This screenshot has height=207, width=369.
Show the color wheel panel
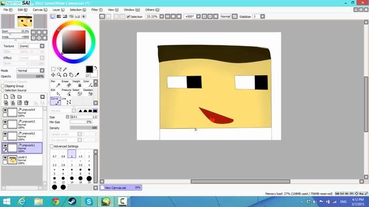52,17
